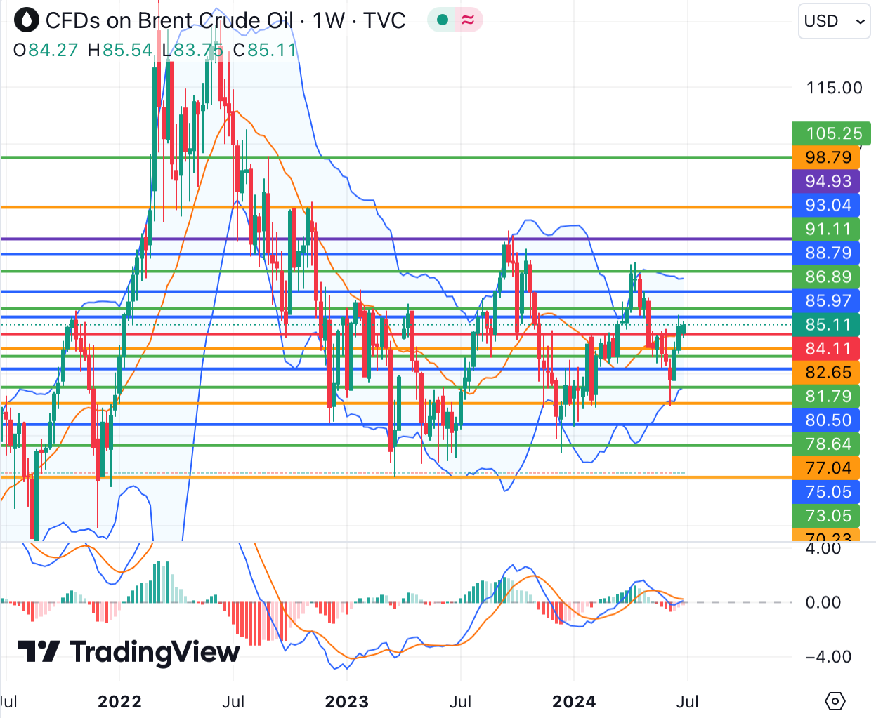The image size is (876, 718).
Task: Click the 85.11 current price label
Action: point(826,324)
